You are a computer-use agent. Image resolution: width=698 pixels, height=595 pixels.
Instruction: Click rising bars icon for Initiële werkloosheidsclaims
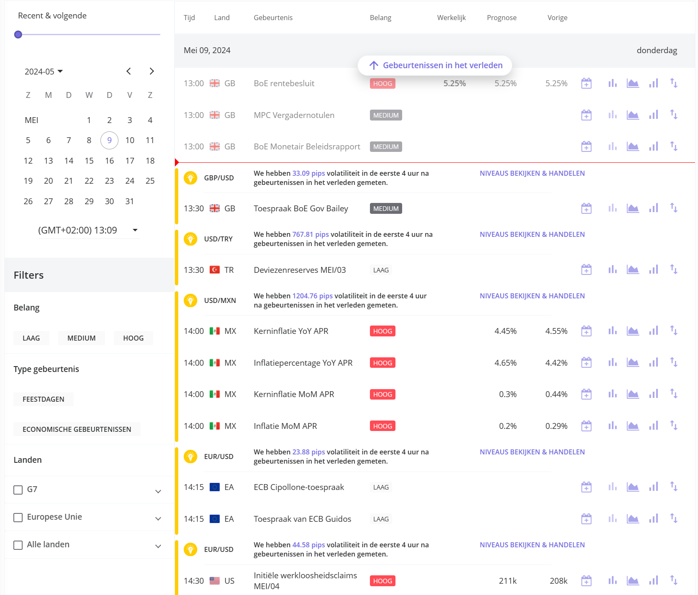click(x=654, y=580)
